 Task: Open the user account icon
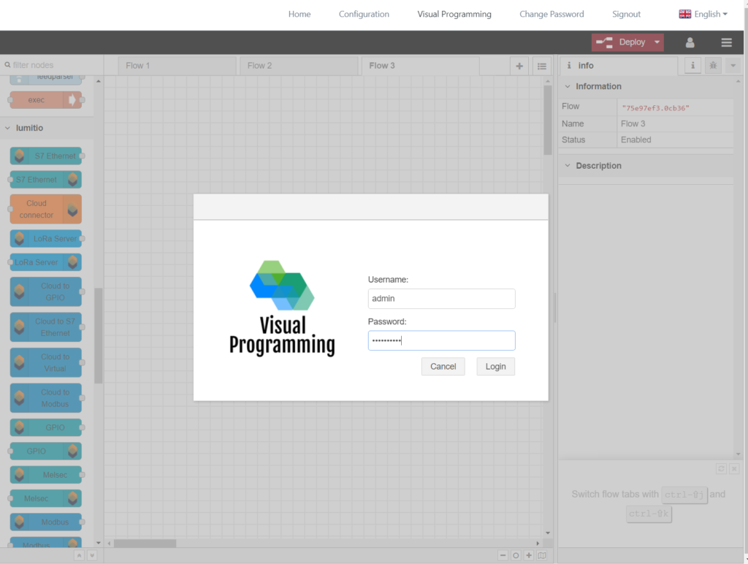click(690, 42)
